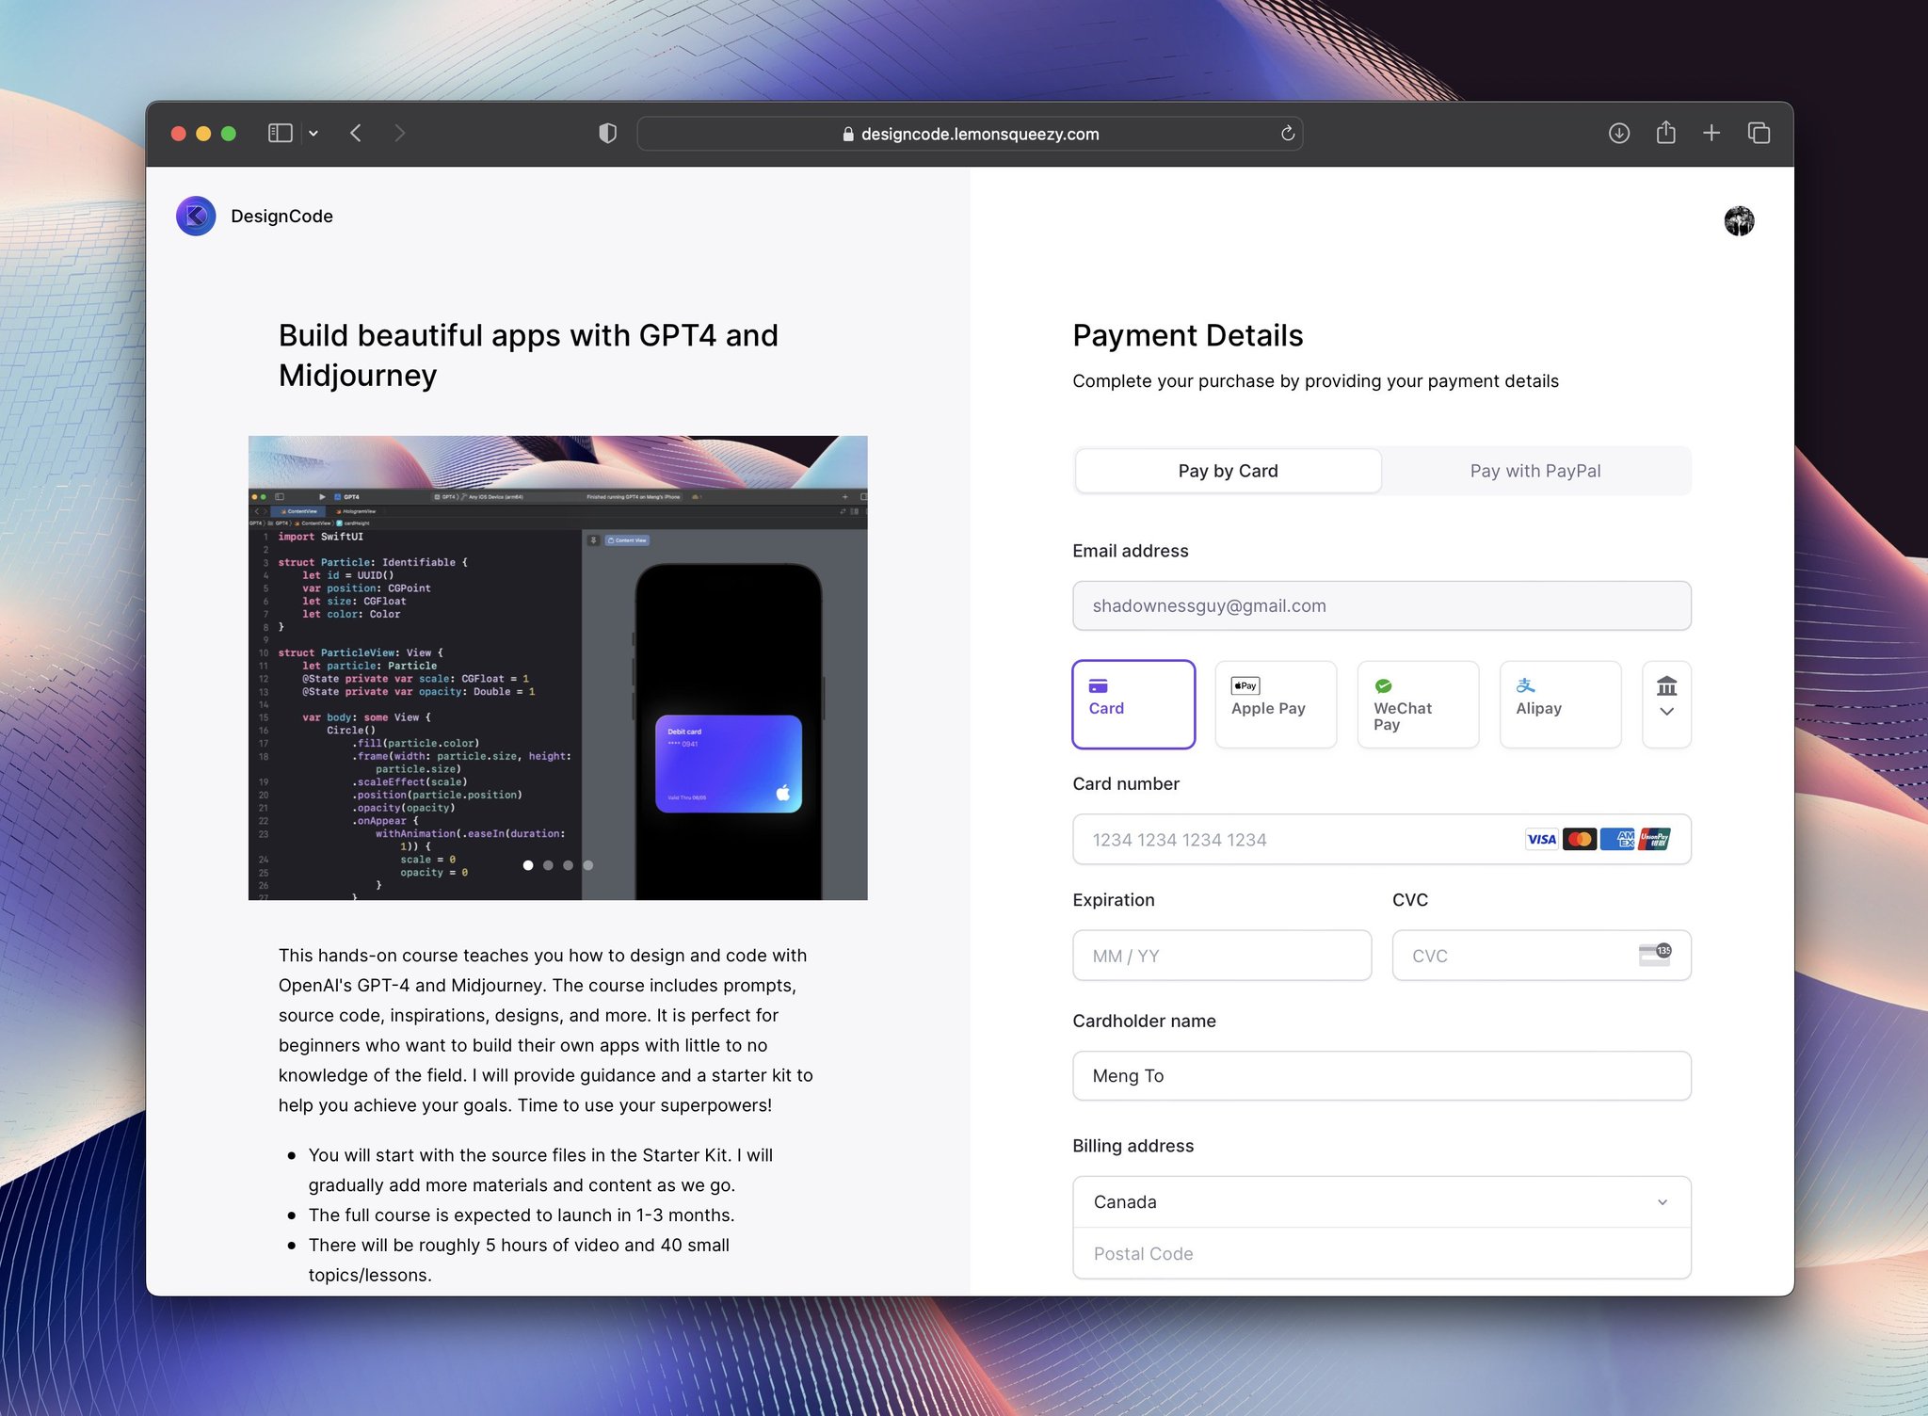Reload the page with the refresh icon
Viewport: 1928px width, 1416px height.
click(1287, 134)
